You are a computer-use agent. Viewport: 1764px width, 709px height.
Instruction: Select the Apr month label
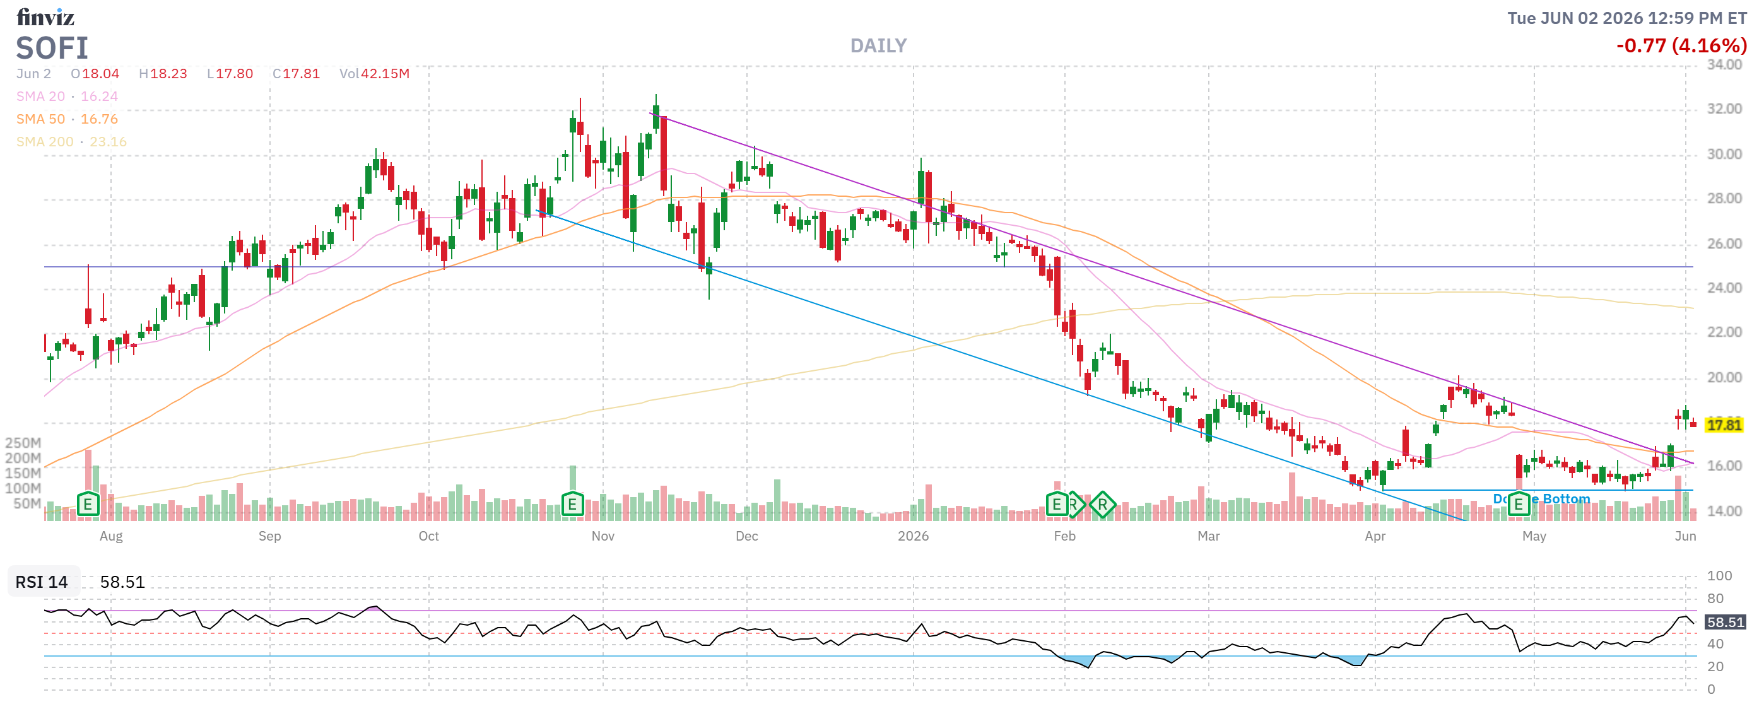coord(1375,536)
